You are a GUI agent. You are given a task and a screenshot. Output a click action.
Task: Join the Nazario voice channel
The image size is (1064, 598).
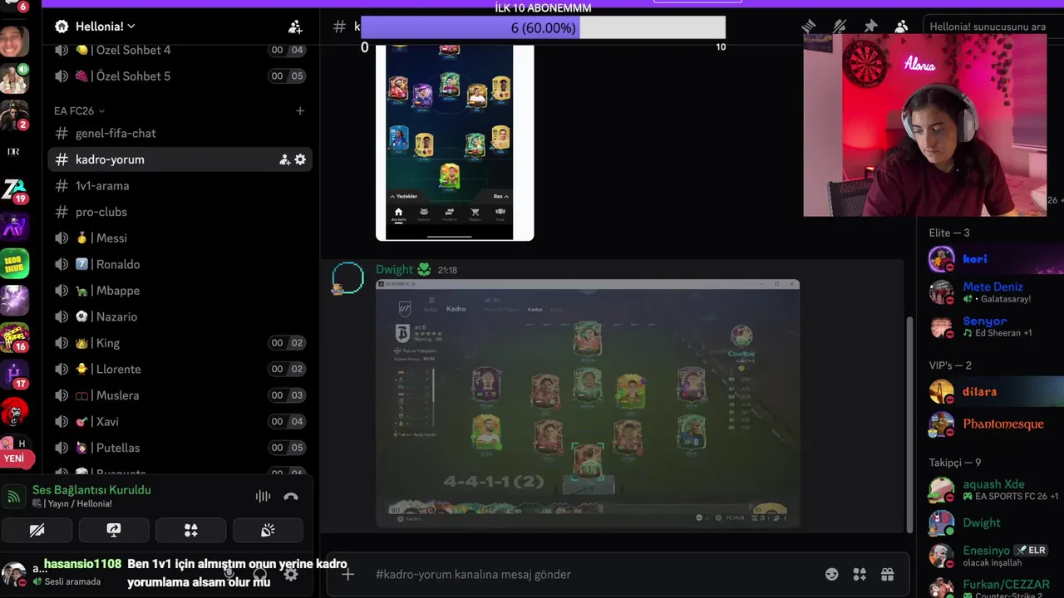[x=180, y=316]
